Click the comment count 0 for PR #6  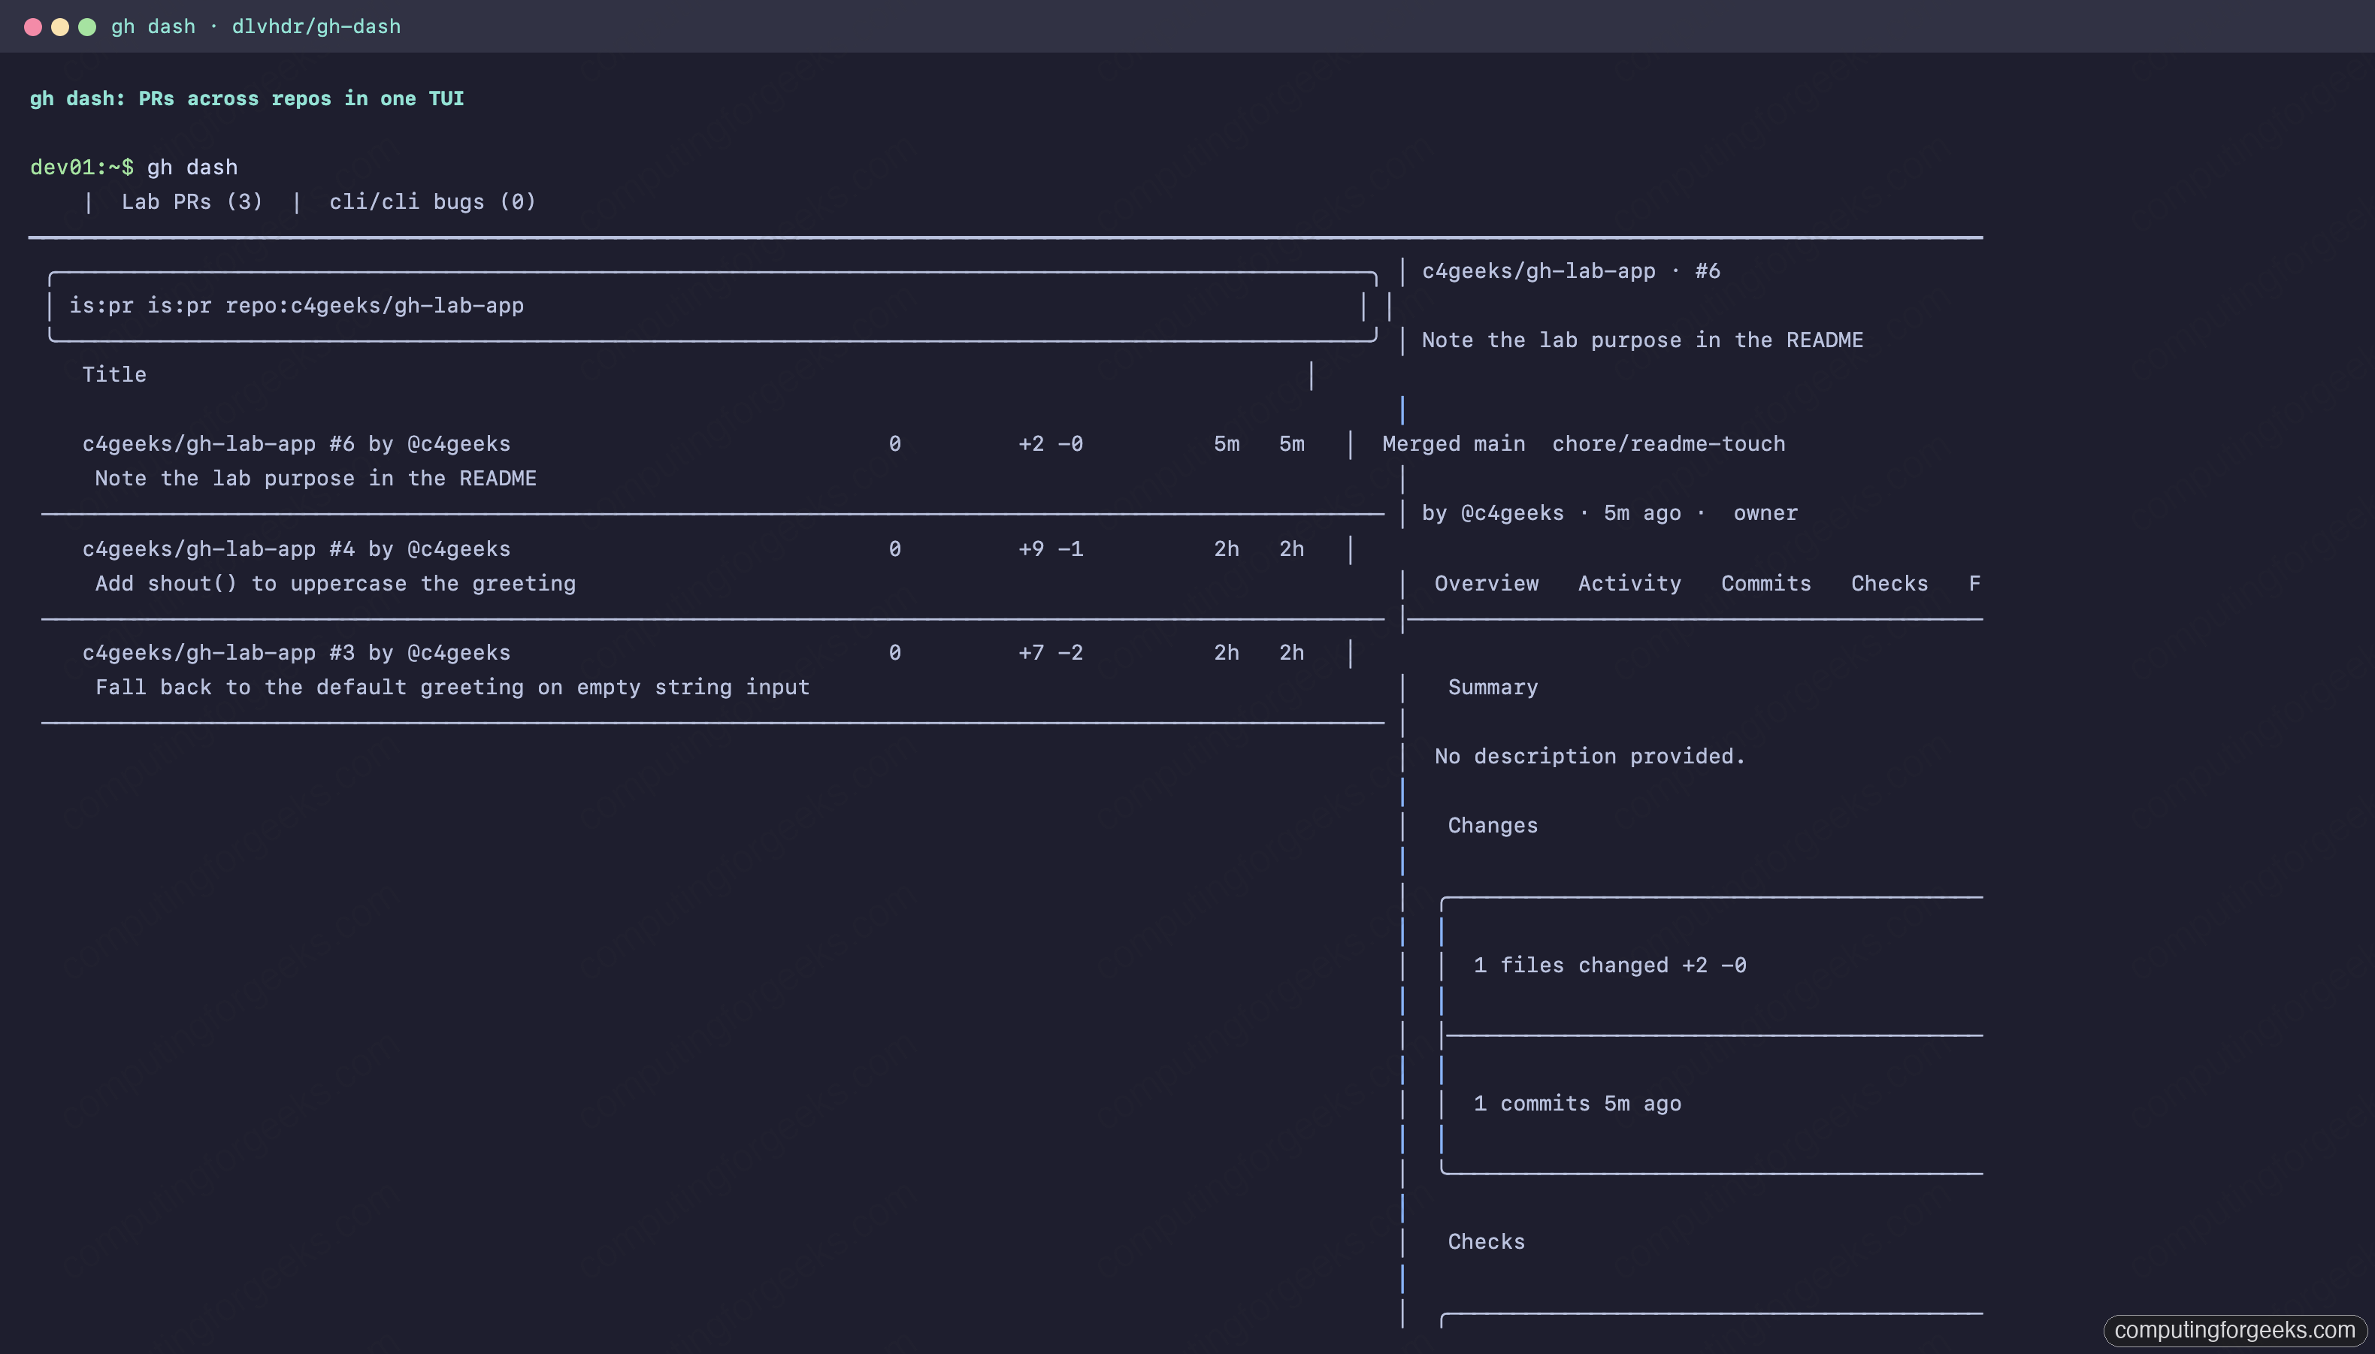894,443
